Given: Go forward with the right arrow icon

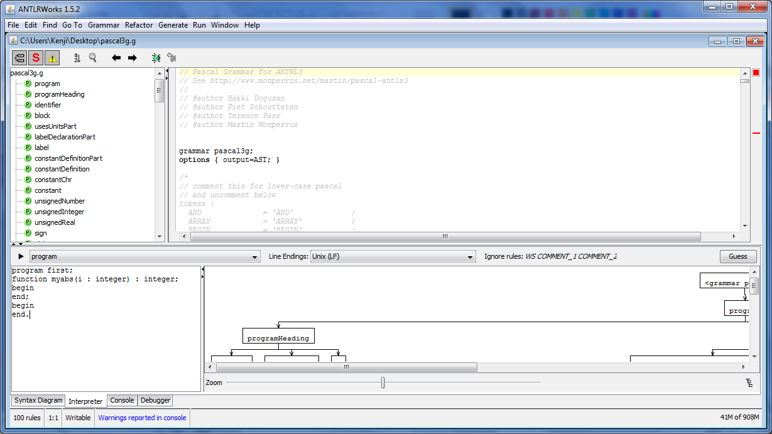Looking at the screenshot, I should tap(133, 58).
